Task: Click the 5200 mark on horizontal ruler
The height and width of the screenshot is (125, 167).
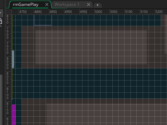Action: (159, 12)
